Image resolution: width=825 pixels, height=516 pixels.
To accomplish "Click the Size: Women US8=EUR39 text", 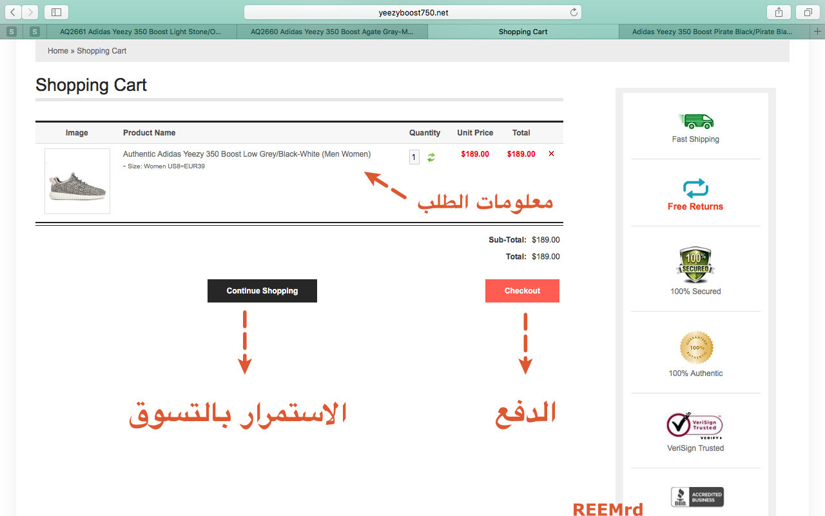I will (166, 166).
